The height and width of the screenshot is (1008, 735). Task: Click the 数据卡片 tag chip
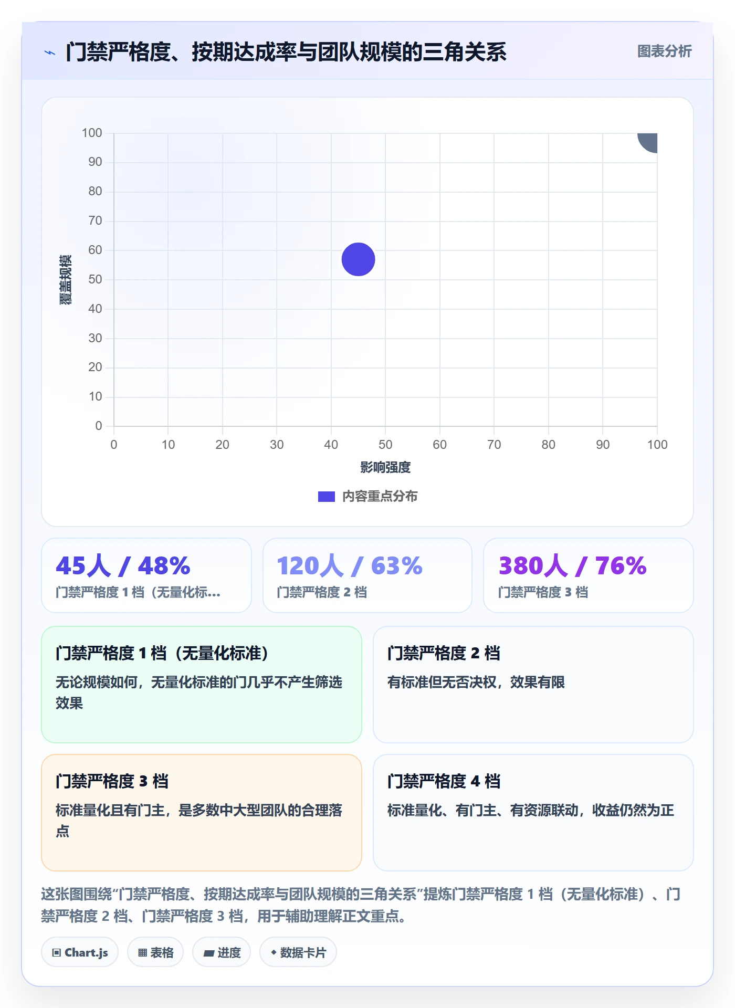298,952
